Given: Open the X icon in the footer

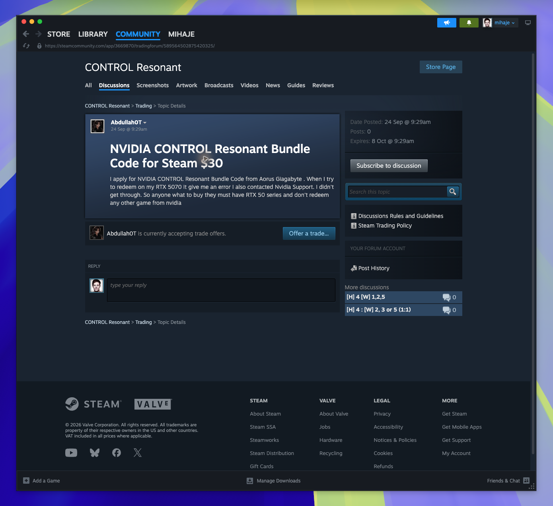Looking at the screenshot, I should pos(138,453).
